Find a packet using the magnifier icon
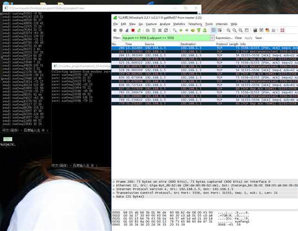The image size is (298, 231). pyautogui.click(x=175, y=30)
